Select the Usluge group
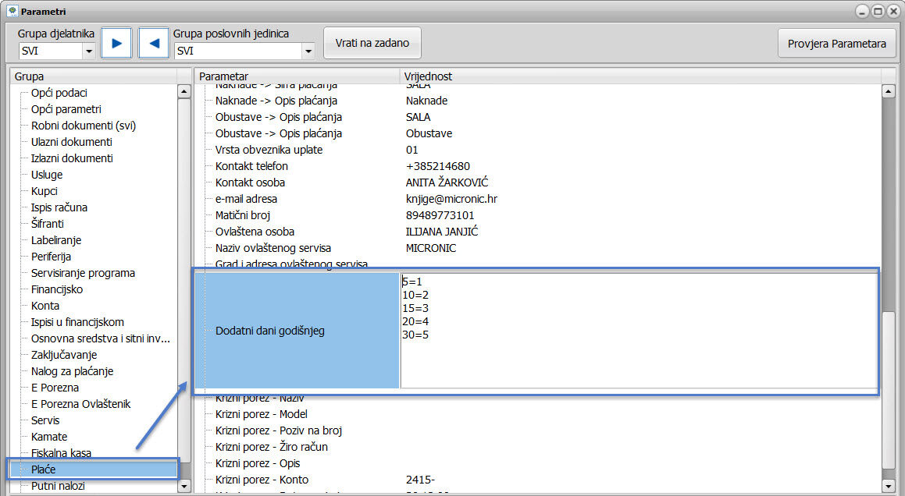This screenshot has width=905, height=496. [47, 175]
